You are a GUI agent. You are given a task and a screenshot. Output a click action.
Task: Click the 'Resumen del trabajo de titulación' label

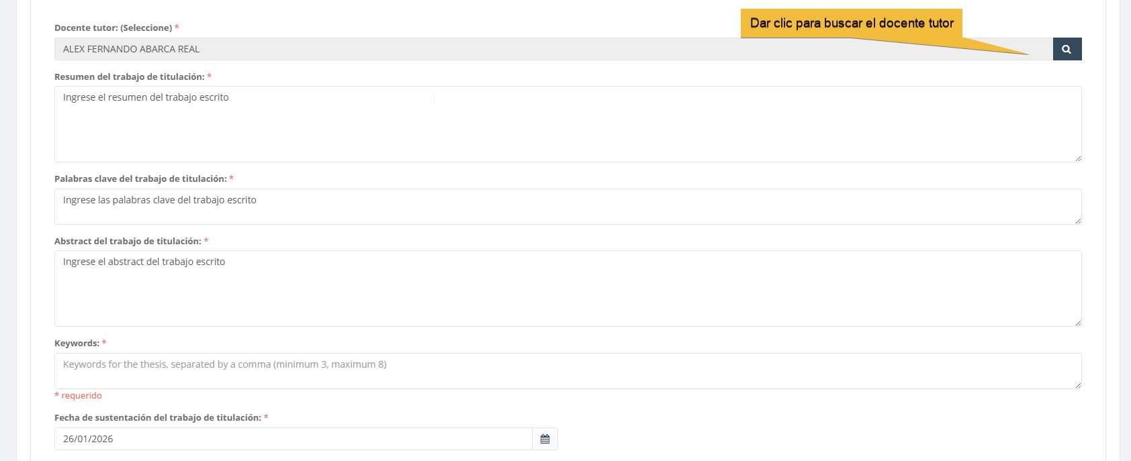129,77
